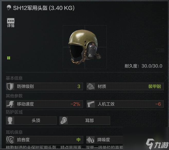Click the 移动速度 -2% stat row
The image size is (169, 150).
[45, 104]
